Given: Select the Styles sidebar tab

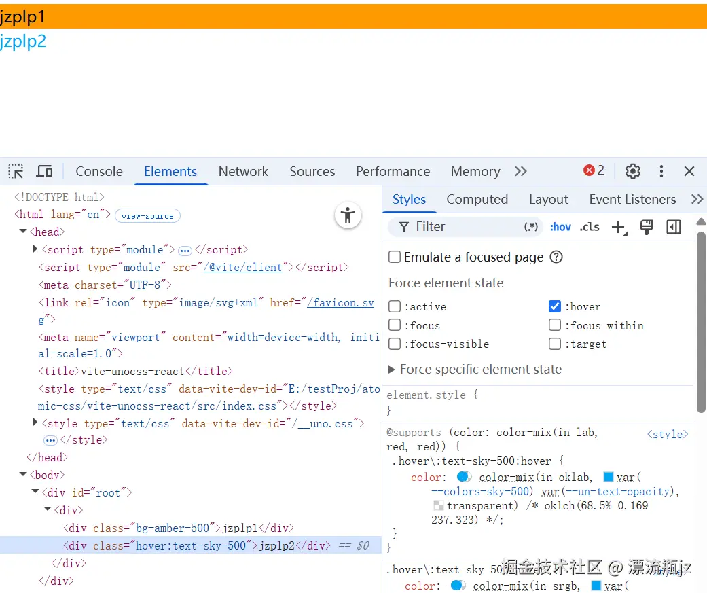Looking at the screenshot, I should (x=409, y=199).
